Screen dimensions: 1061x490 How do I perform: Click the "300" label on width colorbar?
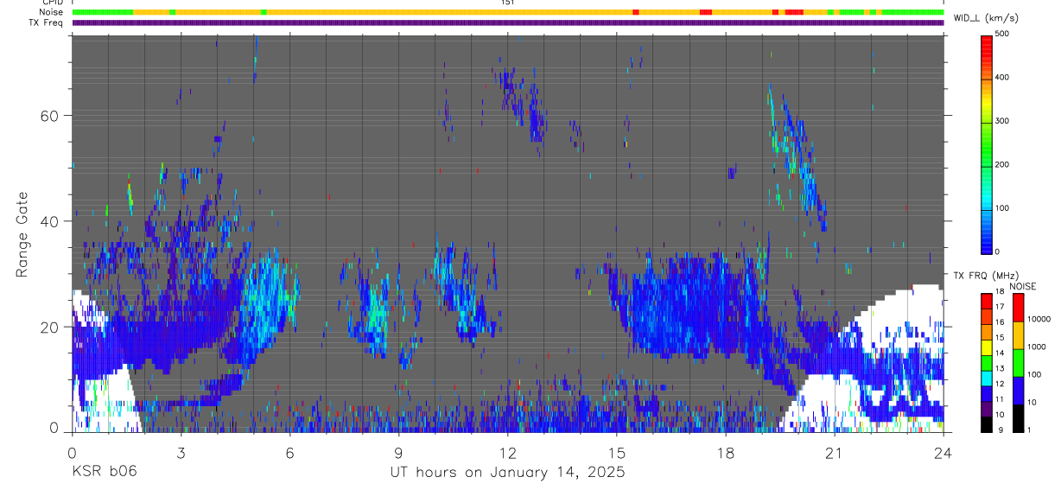click(x=1002, y=121)
